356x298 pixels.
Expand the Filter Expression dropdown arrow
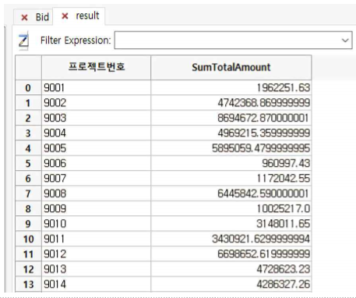tap(345, 41)
